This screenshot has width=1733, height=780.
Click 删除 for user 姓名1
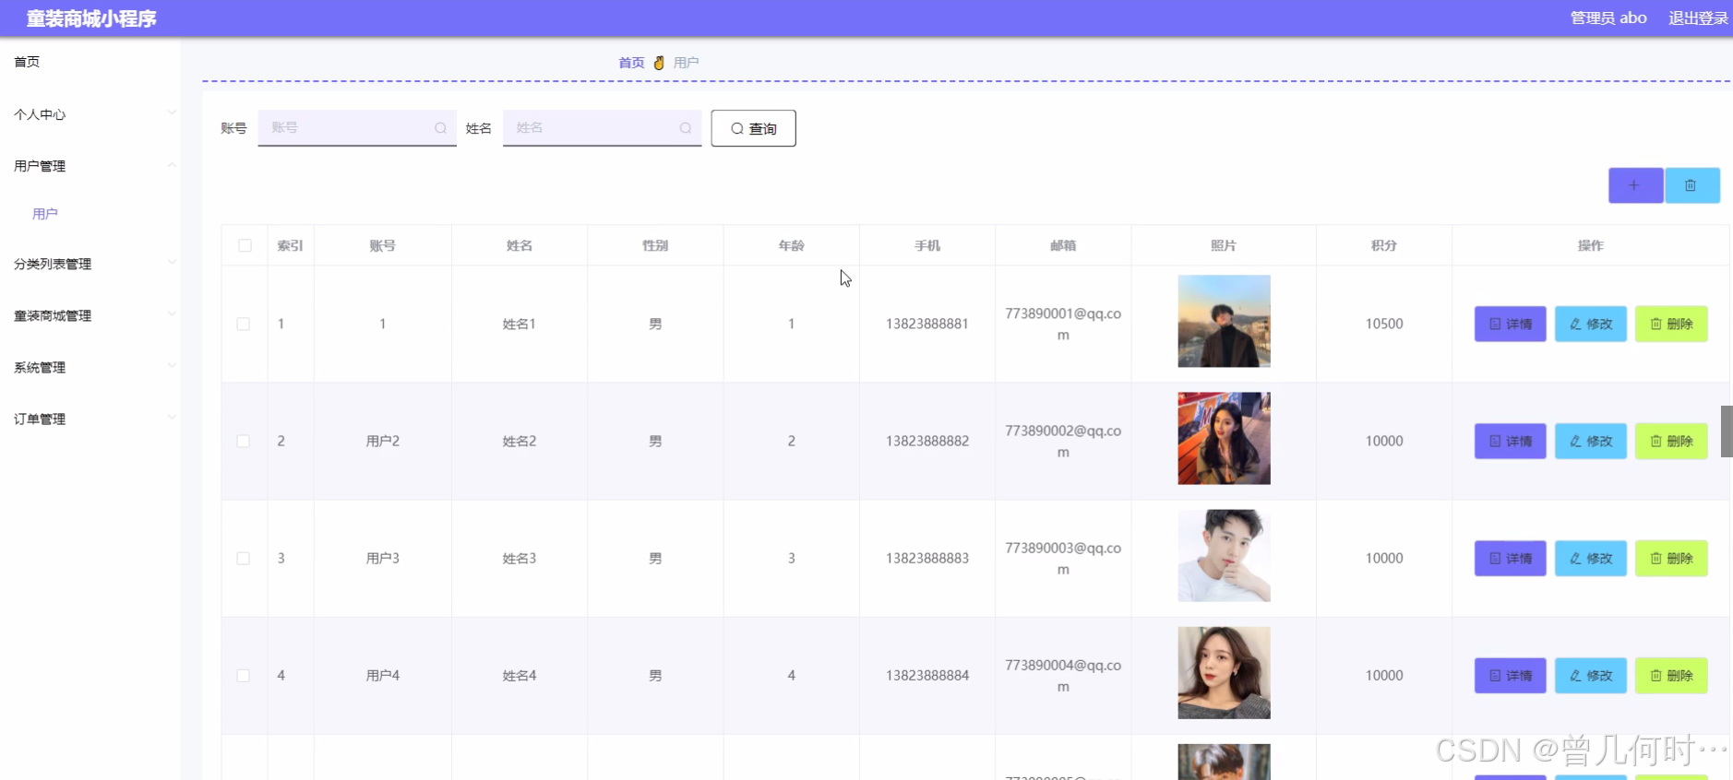pyautogui.click(x=1671, y=324)
